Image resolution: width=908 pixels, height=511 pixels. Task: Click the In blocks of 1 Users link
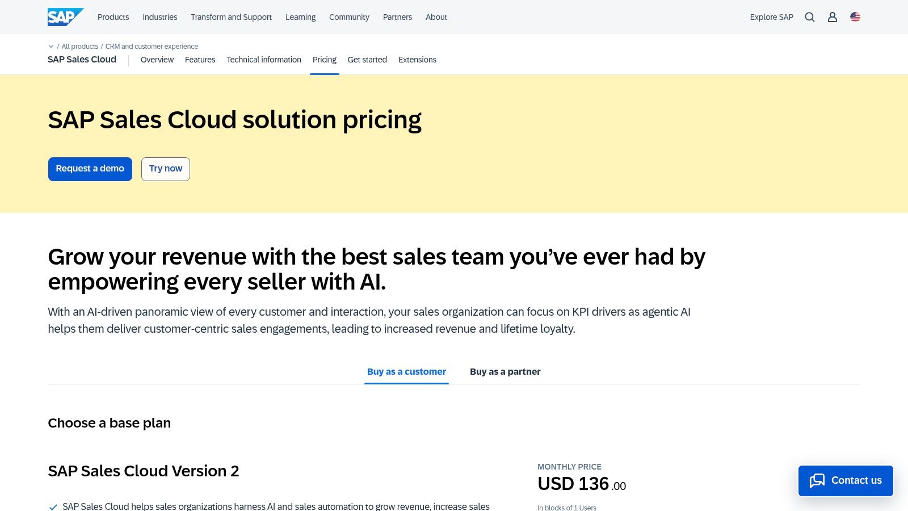click(566, 508)
